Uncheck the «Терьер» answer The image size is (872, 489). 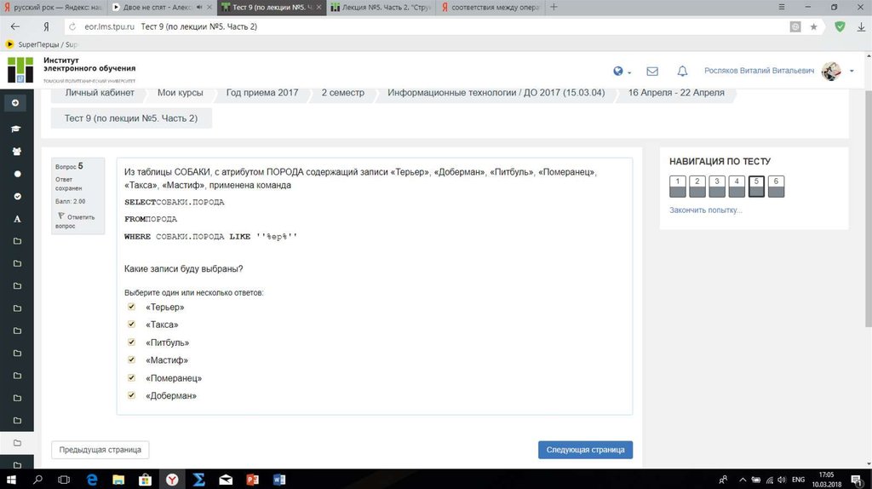point(131,307)
